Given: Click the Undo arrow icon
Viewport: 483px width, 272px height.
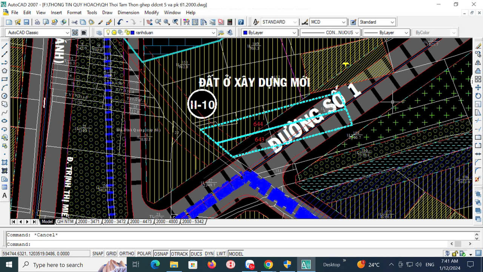Looking at the screenshot, I should coord(120,22).
